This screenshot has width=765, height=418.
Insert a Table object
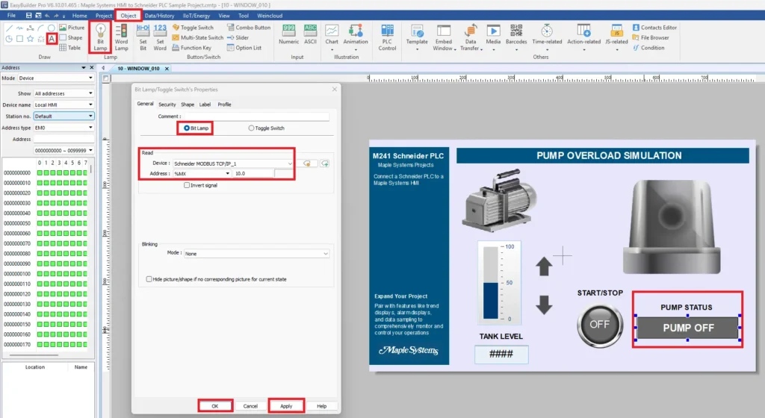click(x=69, y=48)
